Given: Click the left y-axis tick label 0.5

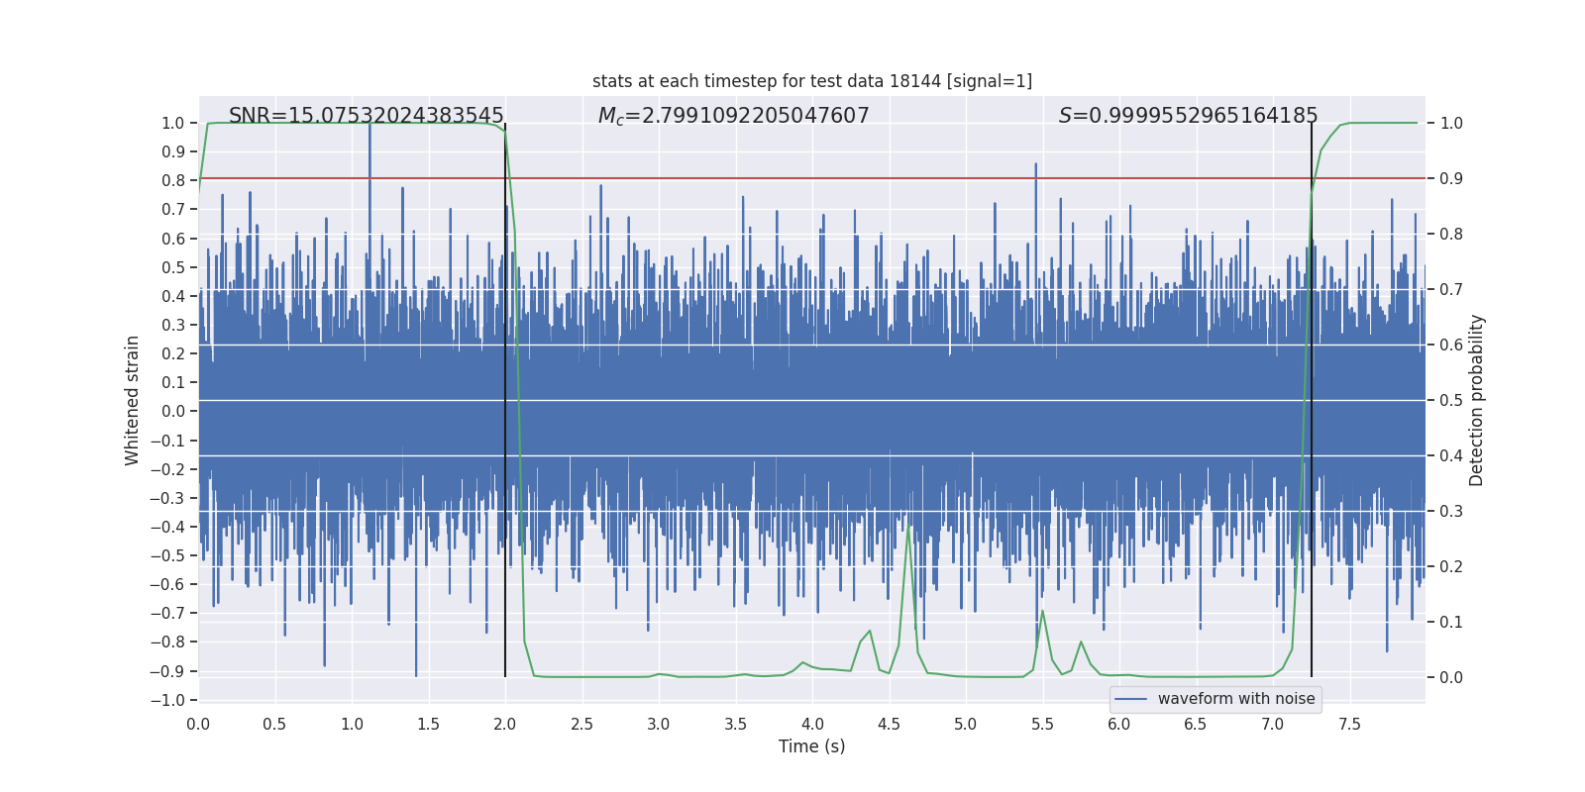Looking at the screenshot, I should coord(173,267).
